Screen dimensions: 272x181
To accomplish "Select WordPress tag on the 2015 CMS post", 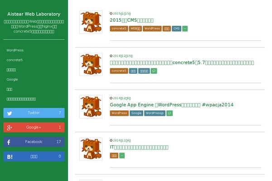I will tap(152, 29).
